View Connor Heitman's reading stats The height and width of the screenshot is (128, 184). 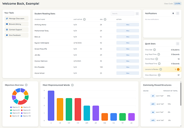click(x=128, y=61)
